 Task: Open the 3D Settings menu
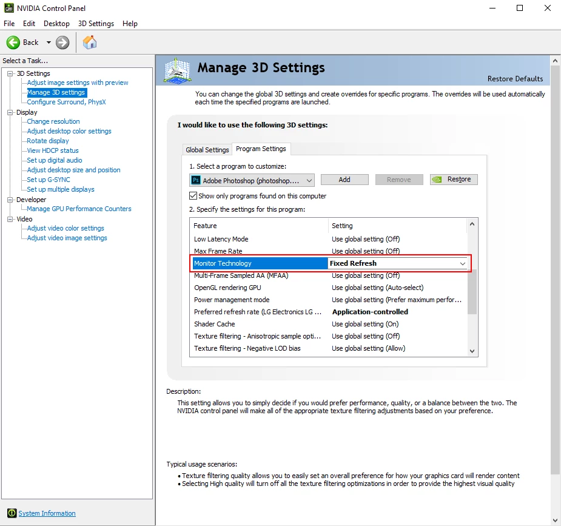coord(96,24)
